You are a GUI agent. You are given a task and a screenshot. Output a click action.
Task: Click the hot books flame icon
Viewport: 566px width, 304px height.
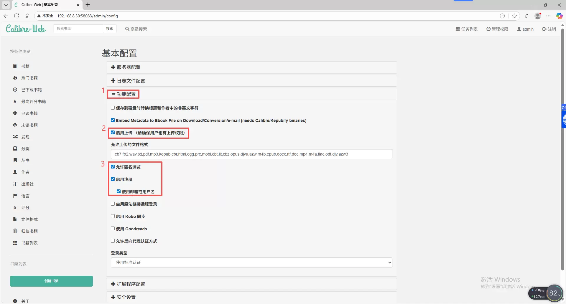click(15, 78)
